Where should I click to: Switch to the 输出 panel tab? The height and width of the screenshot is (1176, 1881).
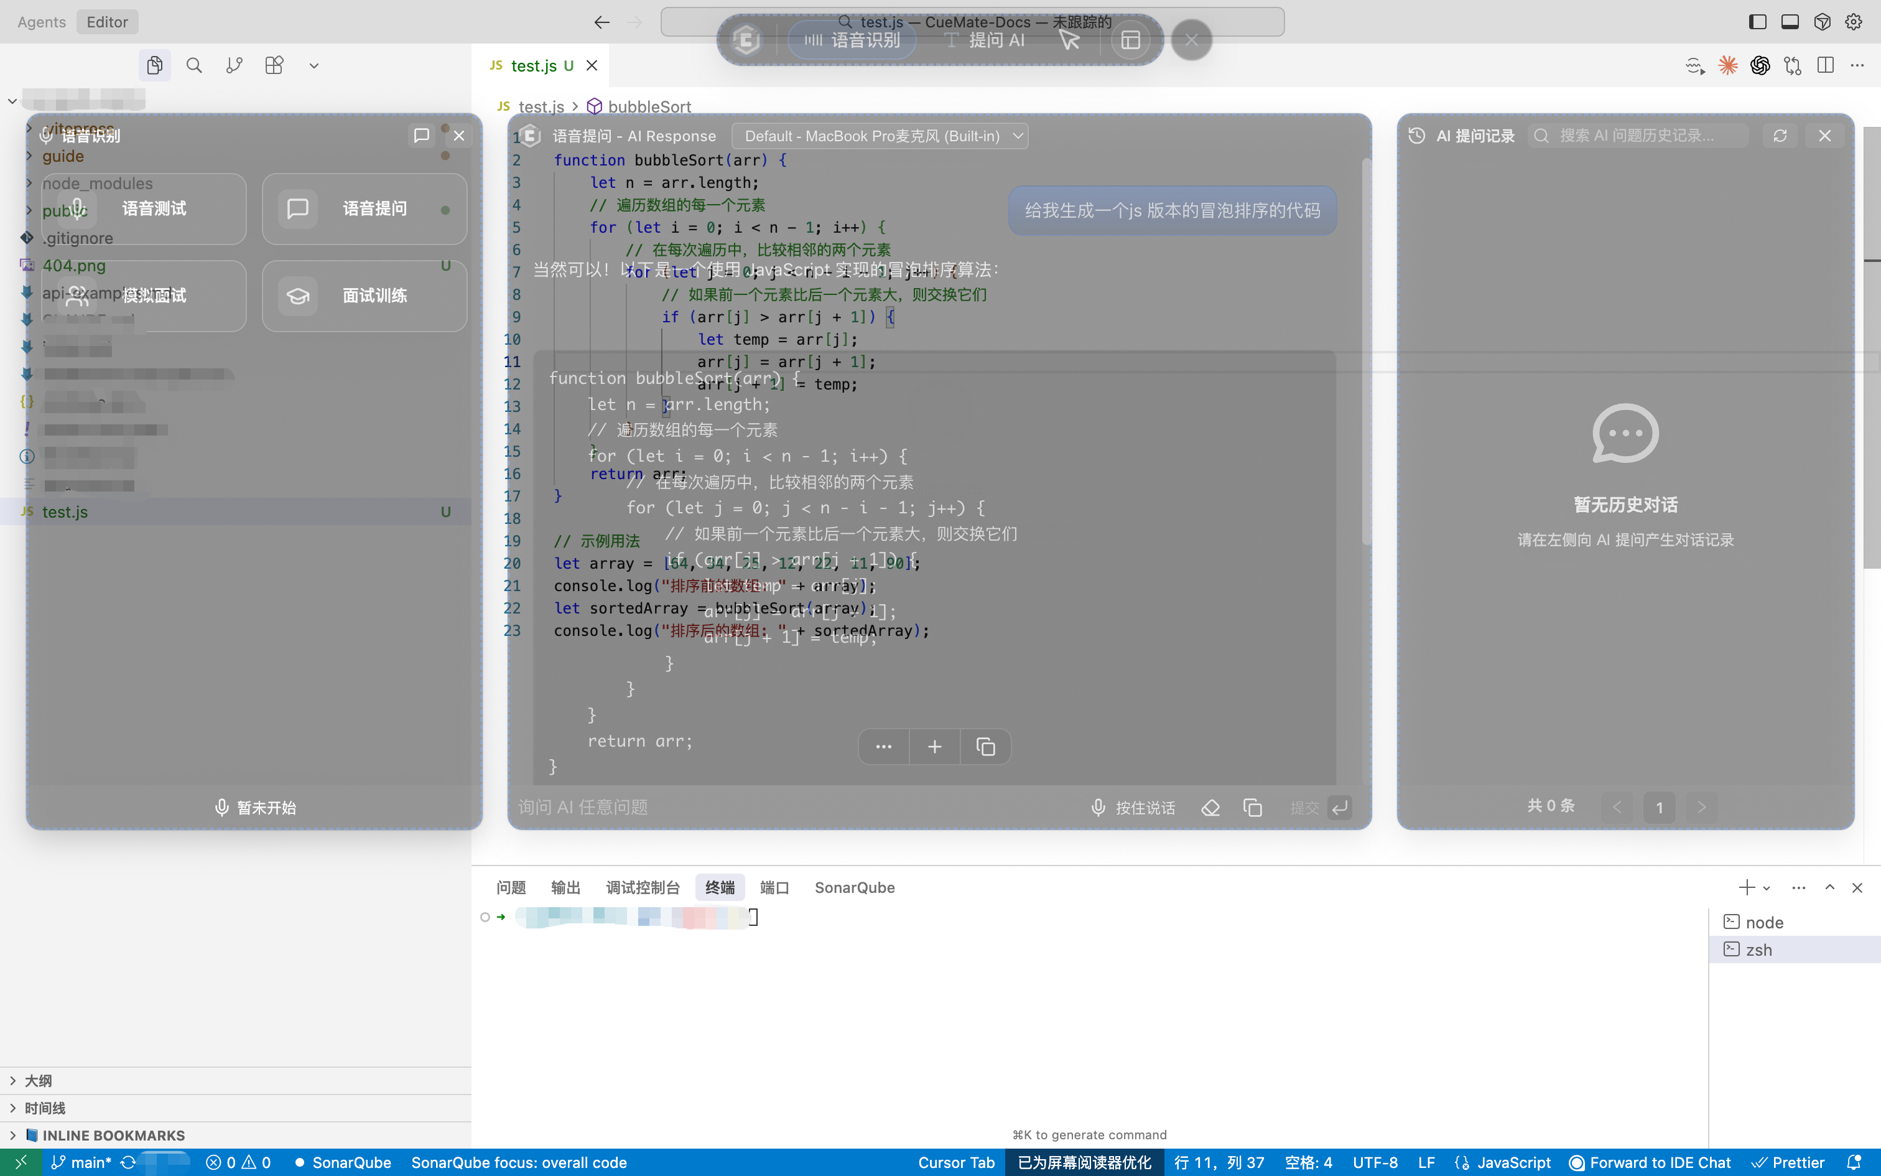(x=565, y=887)
